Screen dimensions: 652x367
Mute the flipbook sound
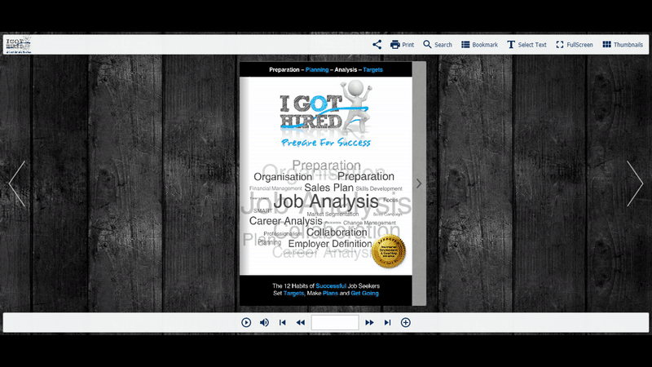(x=264, y=322)
